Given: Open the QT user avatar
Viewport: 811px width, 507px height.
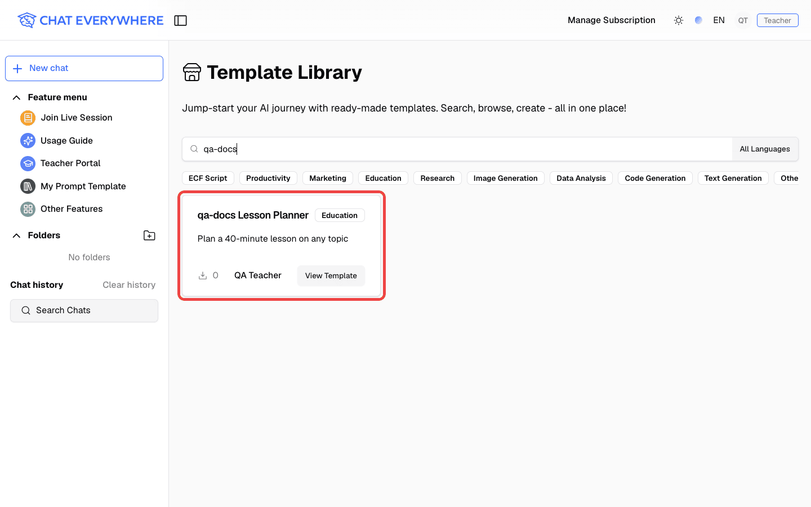Looking at the screenshot, I should [x=743, y=20].
